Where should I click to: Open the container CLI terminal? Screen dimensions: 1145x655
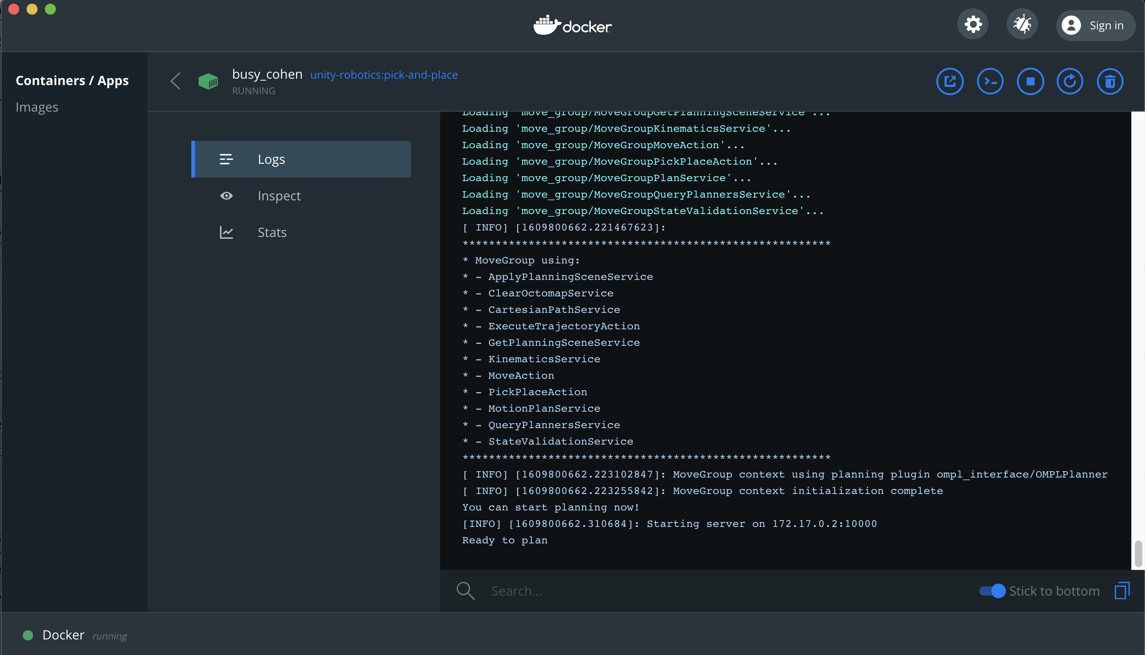pyautogui.click(x=990, y=81)
